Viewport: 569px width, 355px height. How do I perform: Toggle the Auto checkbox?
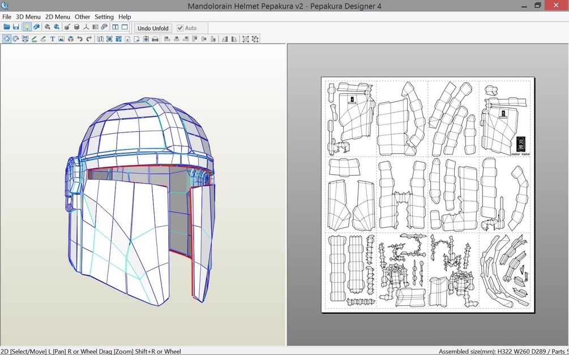click(x=181, y=28)
